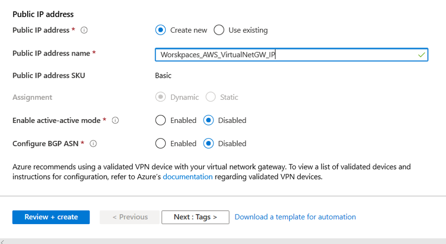This screenshot has height=244, width=446.
Task: Enable active-active mode
Action: coord(161,121)
